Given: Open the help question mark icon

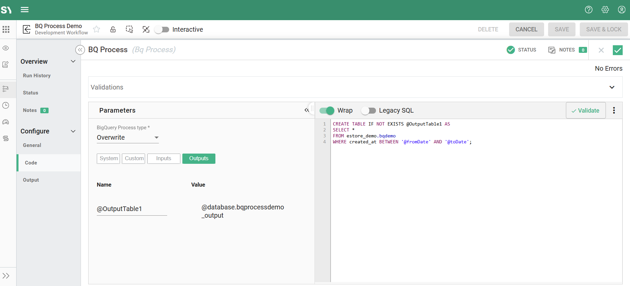Looking at the screenshot, I should coord(588,10).
